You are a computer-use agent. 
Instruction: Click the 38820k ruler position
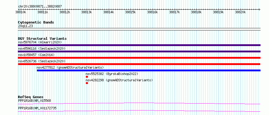click(240, 12)
